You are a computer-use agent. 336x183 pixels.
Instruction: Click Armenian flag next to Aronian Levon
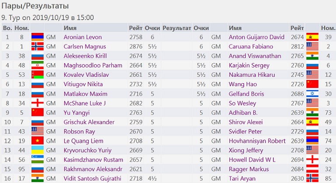pyautogui.click(x=37, y=37)
